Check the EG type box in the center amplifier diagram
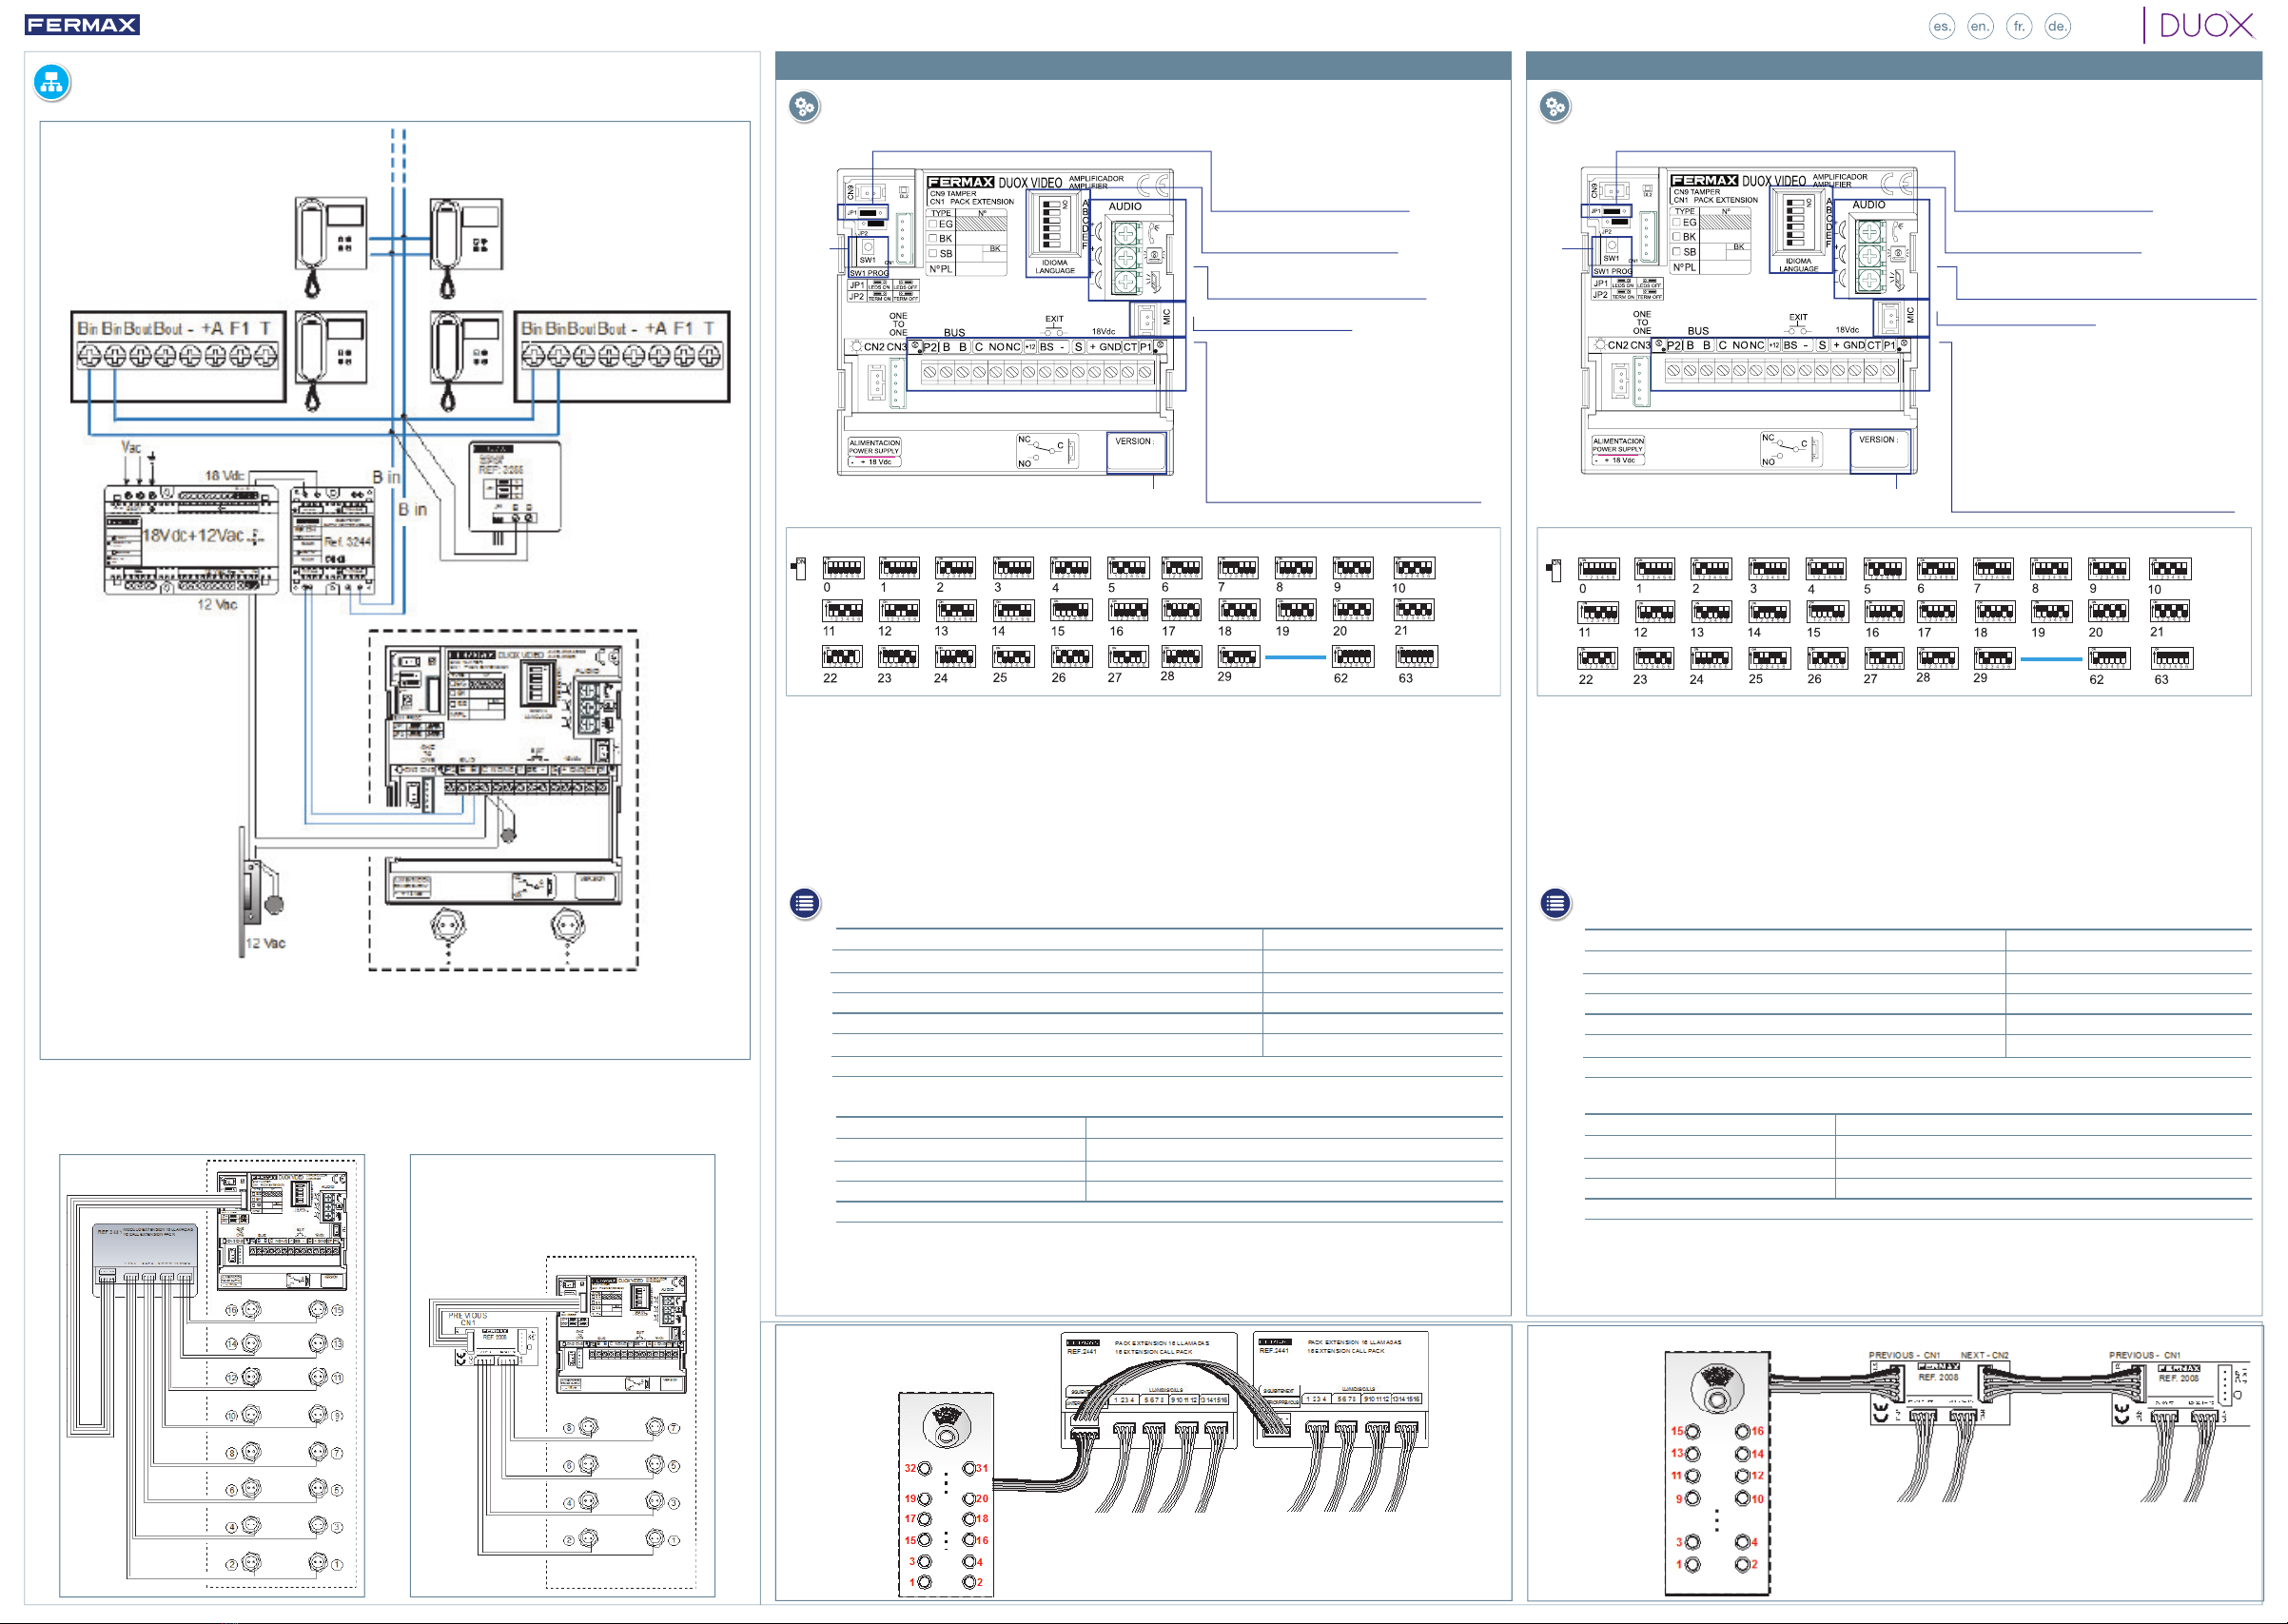Viewport: 2288px width, 1624px height. [x=933, y=224]
